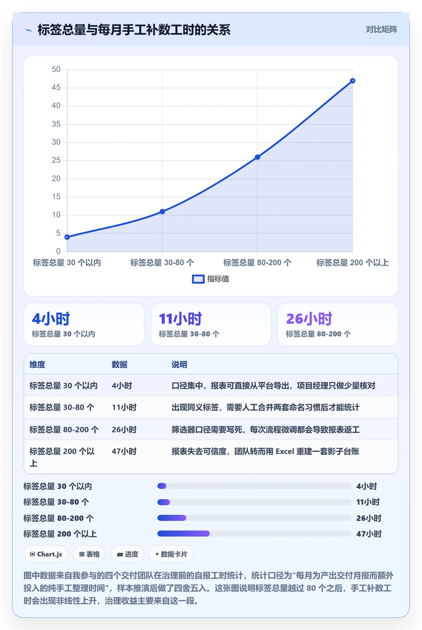The image size is (422, 630).
Task: Click the 进度 tag chip
Action: pos(127,554)
